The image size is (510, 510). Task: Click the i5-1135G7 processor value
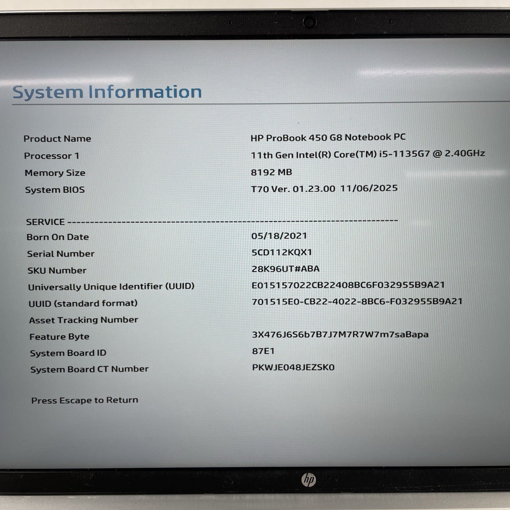coord(368,154)
